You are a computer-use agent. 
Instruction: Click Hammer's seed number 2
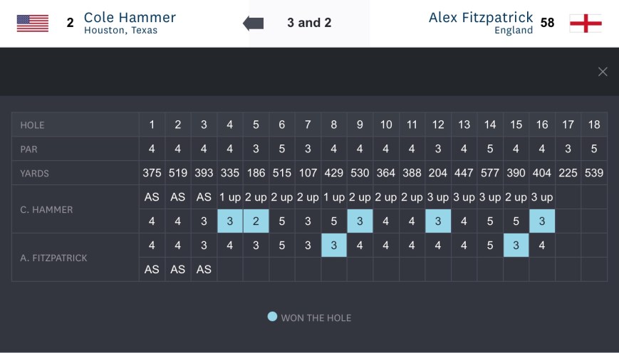(x=70, y=23)
